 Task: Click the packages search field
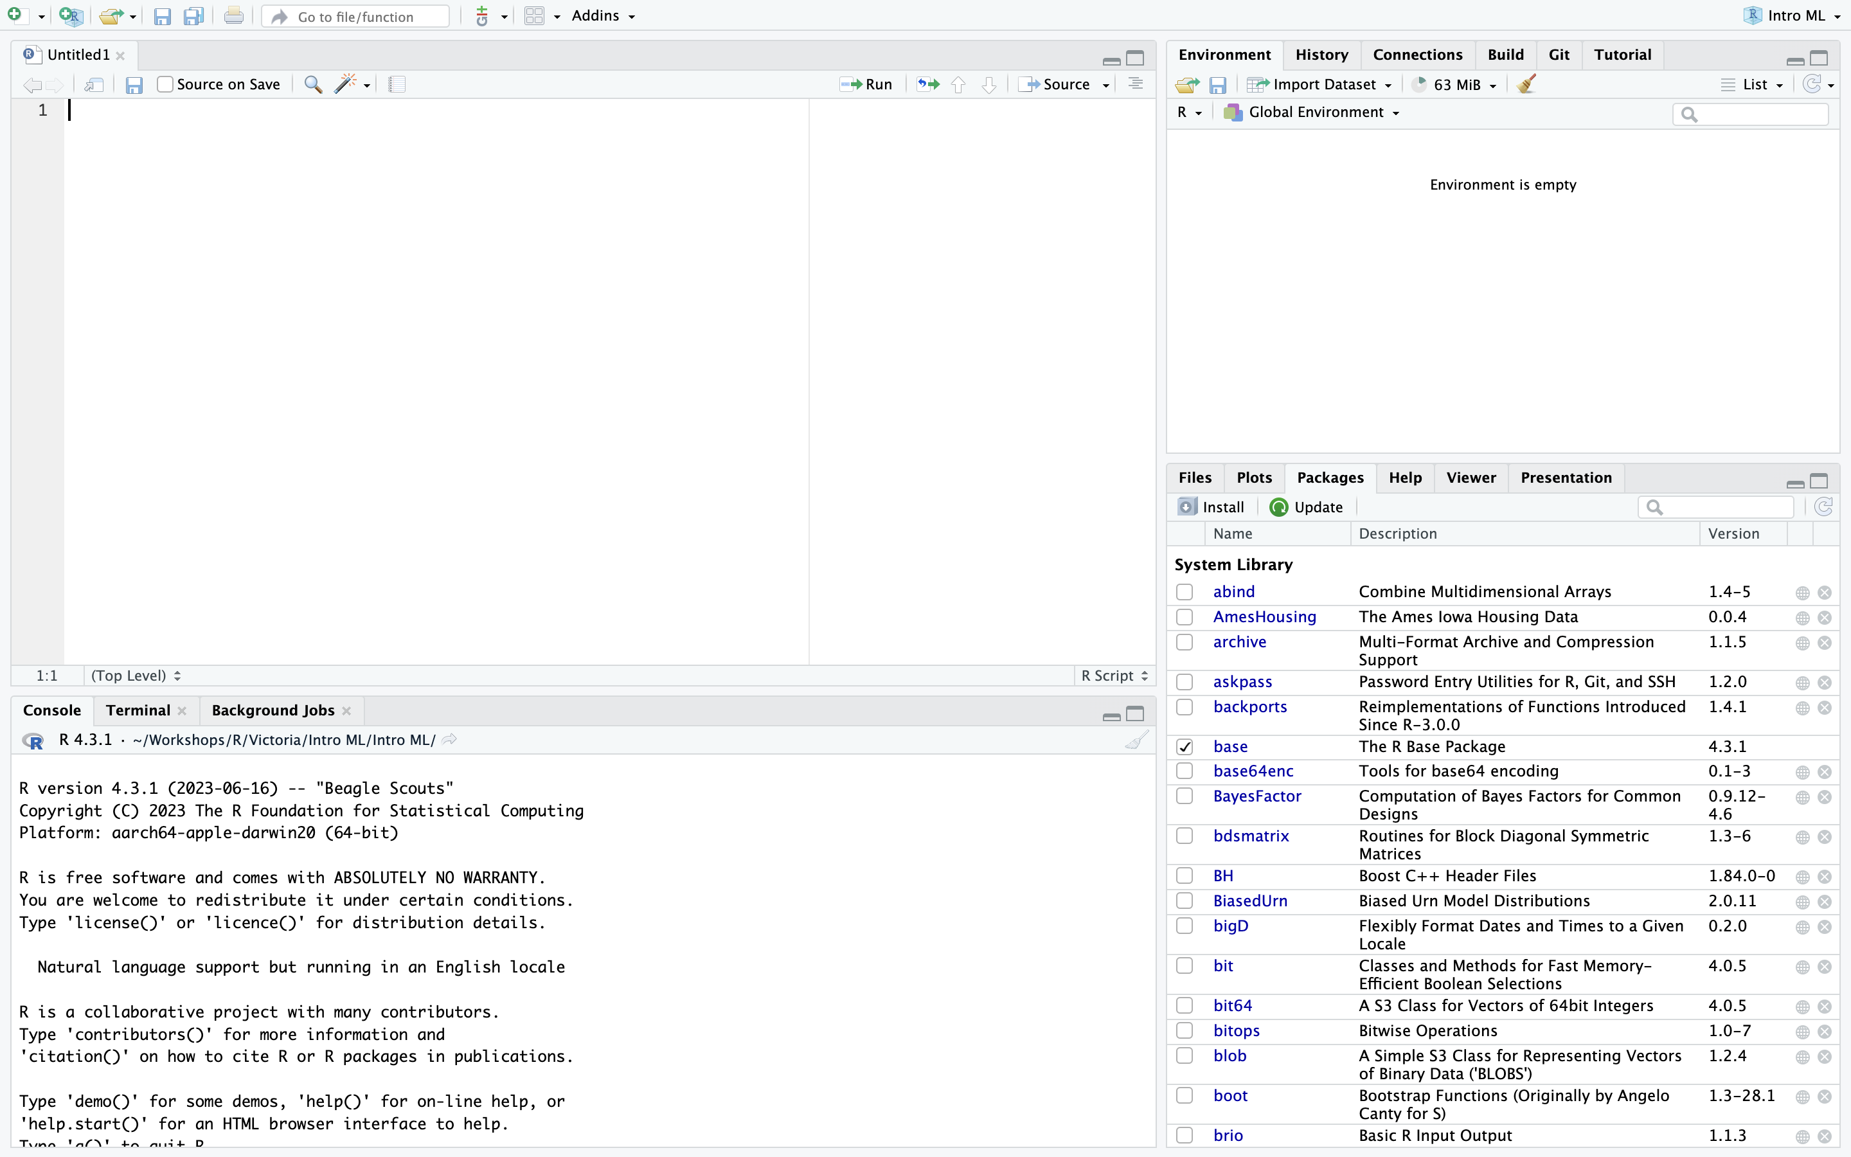pos(1717,507)
